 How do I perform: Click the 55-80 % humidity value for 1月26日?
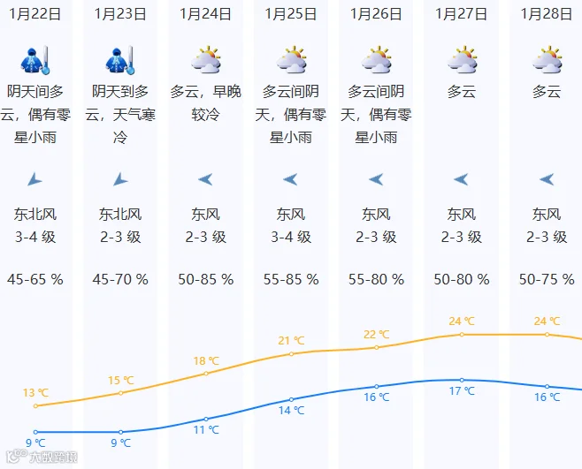[376, 279]
